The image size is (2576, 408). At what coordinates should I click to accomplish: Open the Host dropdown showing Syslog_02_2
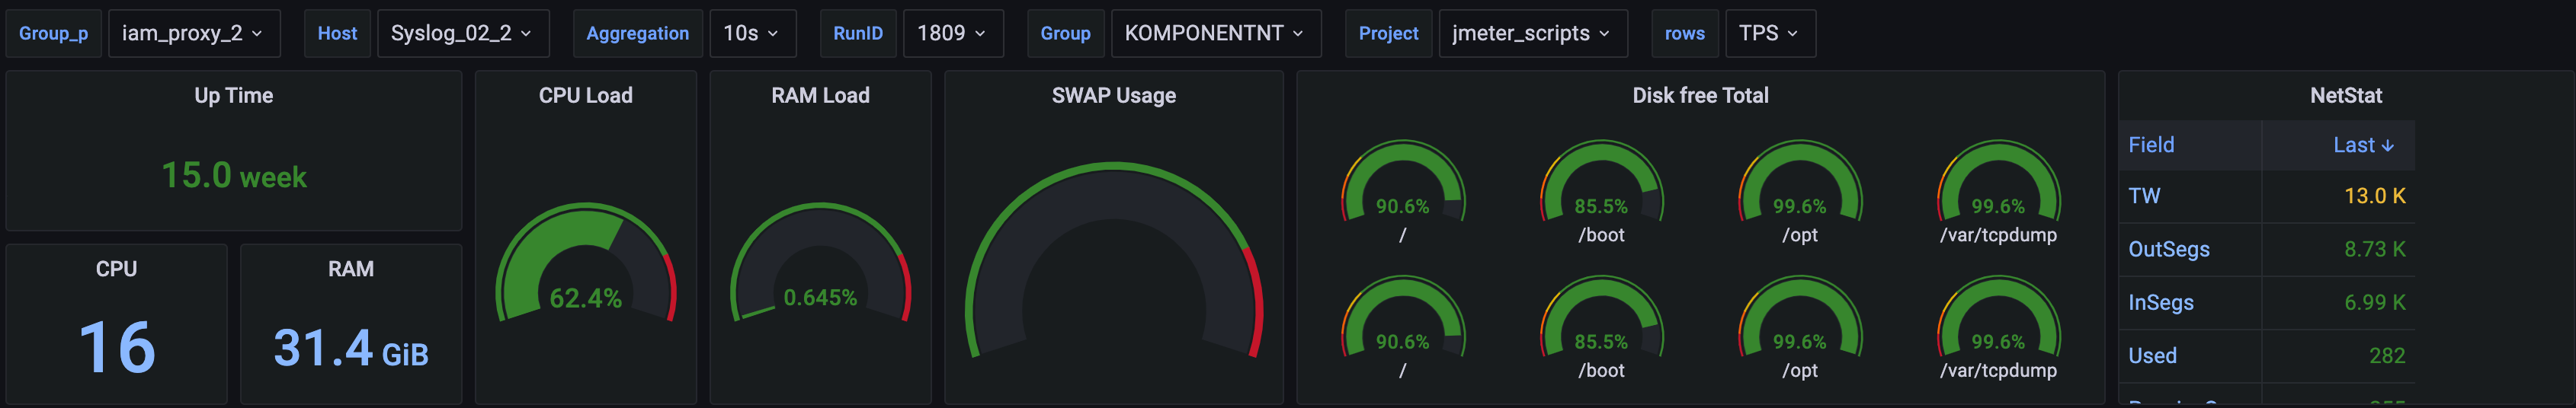(463, 33)
